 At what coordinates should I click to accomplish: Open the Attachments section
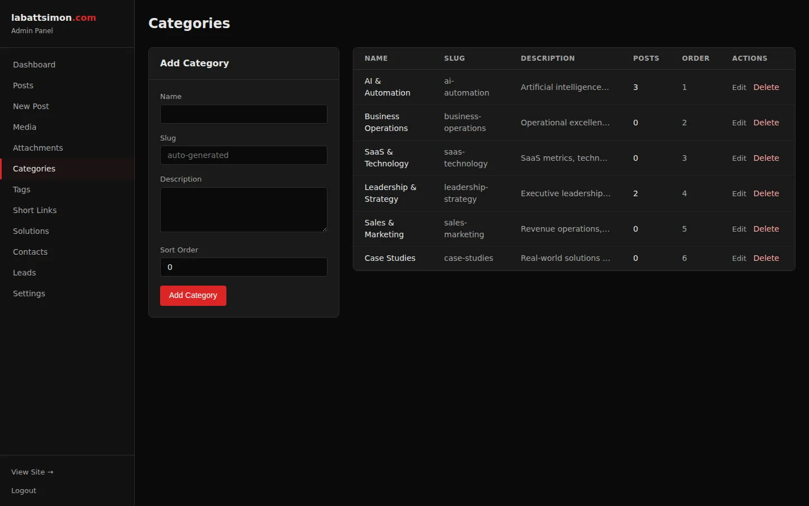pyautogui.click(x=38, y=148)
